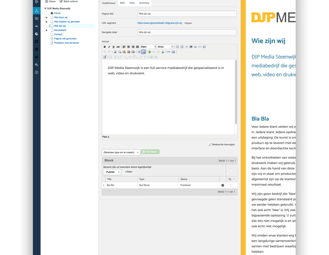Insert a blockquote with the quote icon
The image size is (329, 255).
coord(195,47)
